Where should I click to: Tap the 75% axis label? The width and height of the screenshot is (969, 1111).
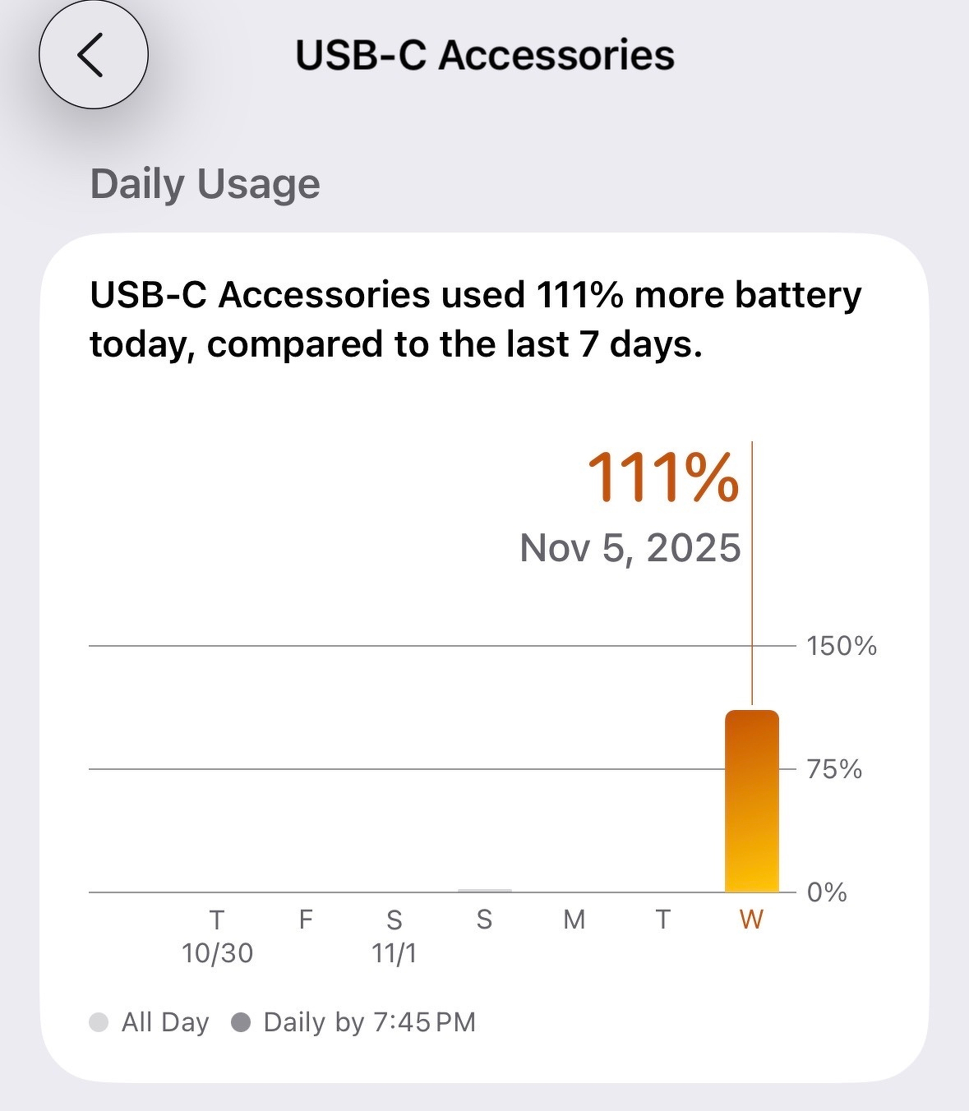[834, 769]
